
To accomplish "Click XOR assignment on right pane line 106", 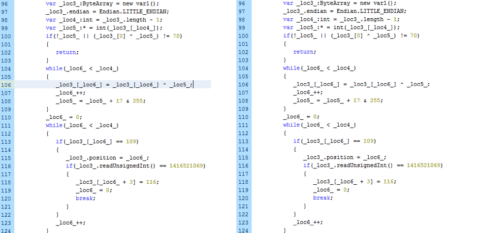I will click(x=361, y=84).
